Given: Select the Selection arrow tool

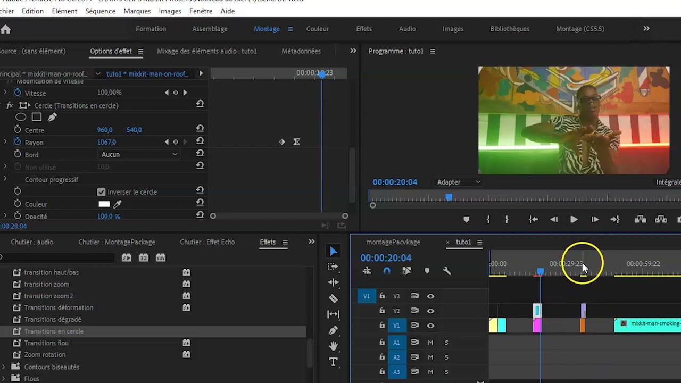Looking at the screenshot, I should 334,252.
